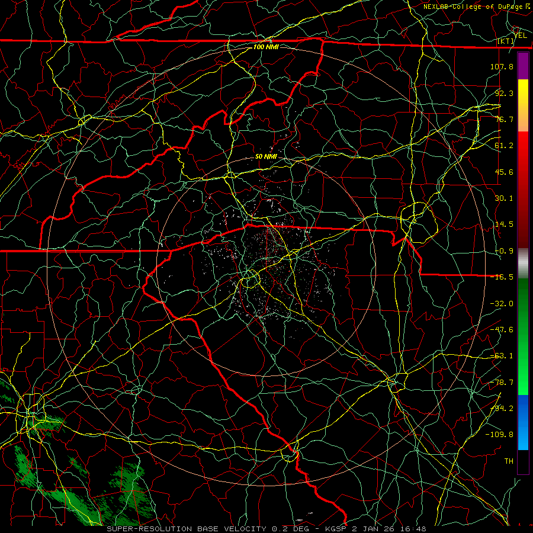Click the [KT] units label
Viewport: 533px width, 533px height.
tap(506, 41)
